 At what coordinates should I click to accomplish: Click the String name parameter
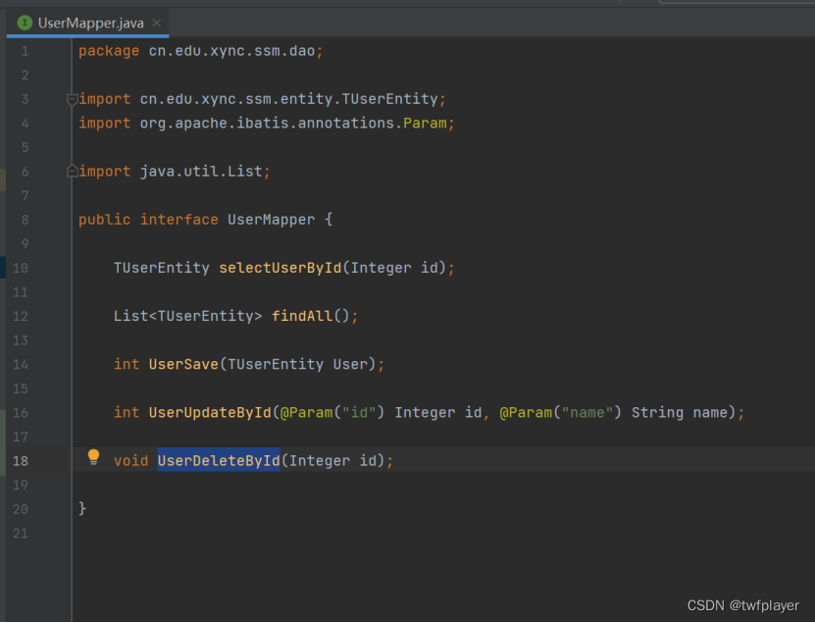click(680, 412)
